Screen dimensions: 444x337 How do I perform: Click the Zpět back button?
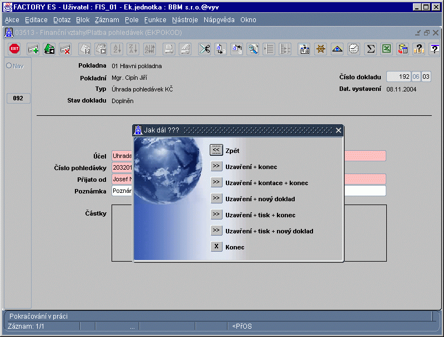click(216, 150)
